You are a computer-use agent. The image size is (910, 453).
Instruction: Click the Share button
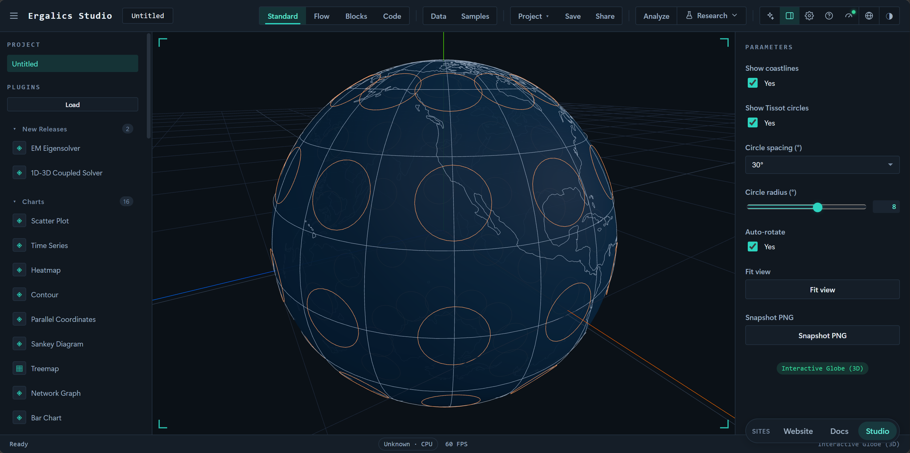tap(605, 16)
